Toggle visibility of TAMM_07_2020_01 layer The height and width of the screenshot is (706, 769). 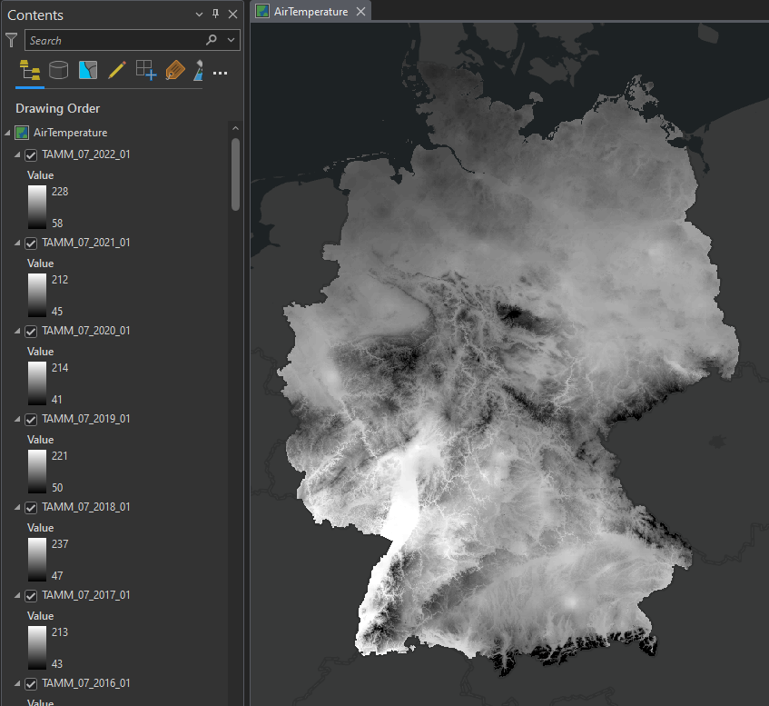31,331
